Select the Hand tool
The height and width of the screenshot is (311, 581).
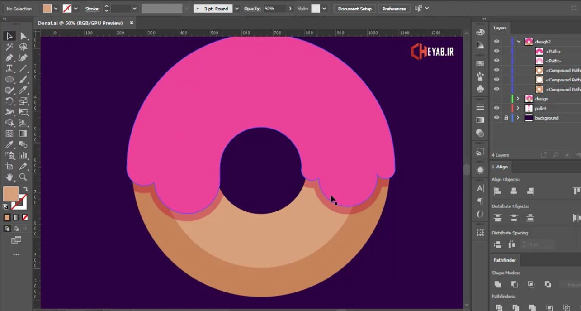(9, 177)
